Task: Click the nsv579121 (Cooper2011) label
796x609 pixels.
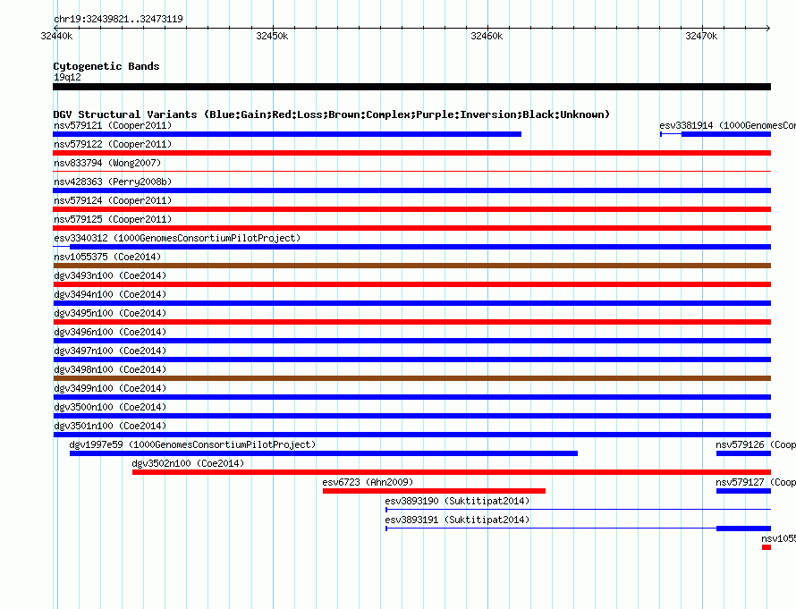Action: tap(113, 125)
